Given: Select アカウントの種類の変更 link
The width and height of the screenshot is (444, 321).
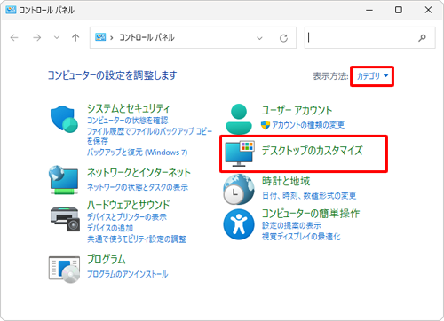Looking at the screenshot, I should click(308, 125).
